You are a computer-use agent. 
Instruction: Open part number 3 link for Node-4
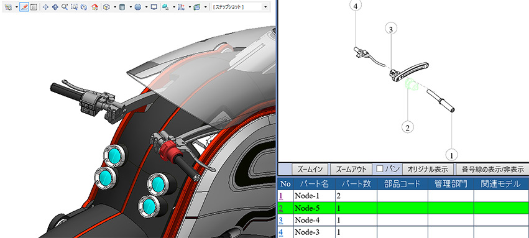coord(280,221)
